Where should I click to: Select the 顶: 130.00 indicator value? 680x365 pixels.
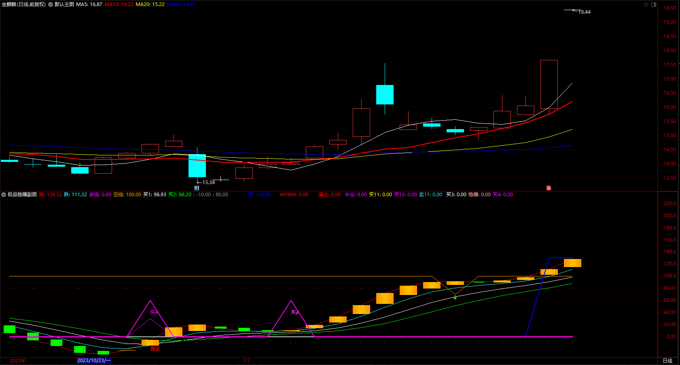(260, 195)
